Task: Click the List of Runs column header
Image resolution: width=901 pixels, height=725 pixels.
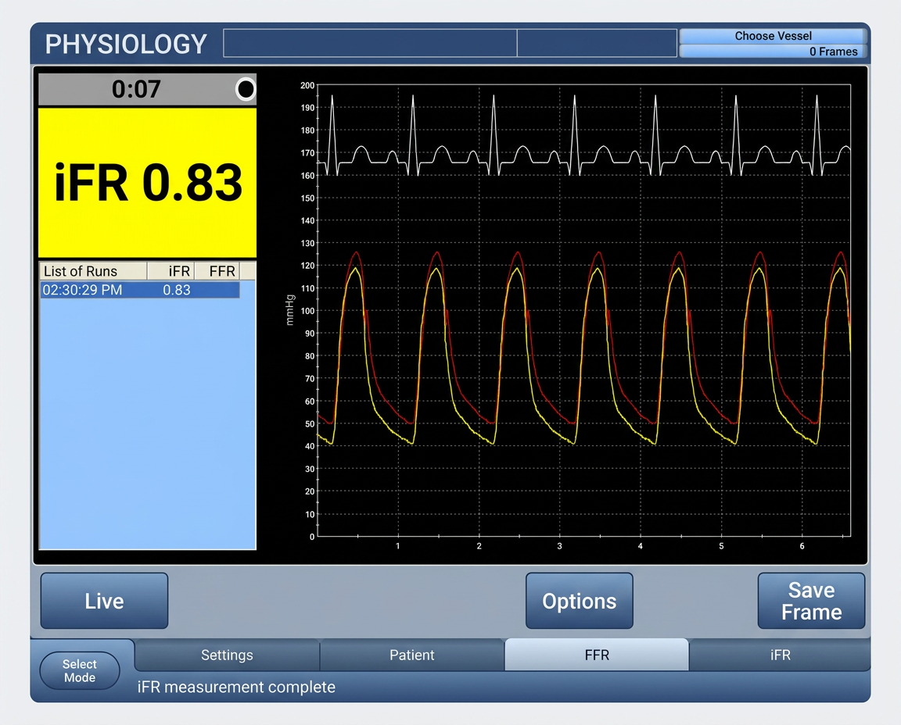Action: point(93,271)
